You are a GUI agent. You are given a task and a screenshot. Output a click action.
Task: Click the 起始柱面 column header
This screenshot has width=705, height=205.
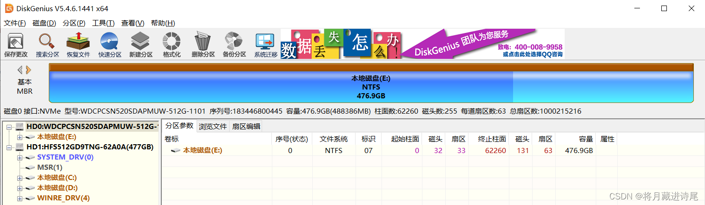point(401,139)
